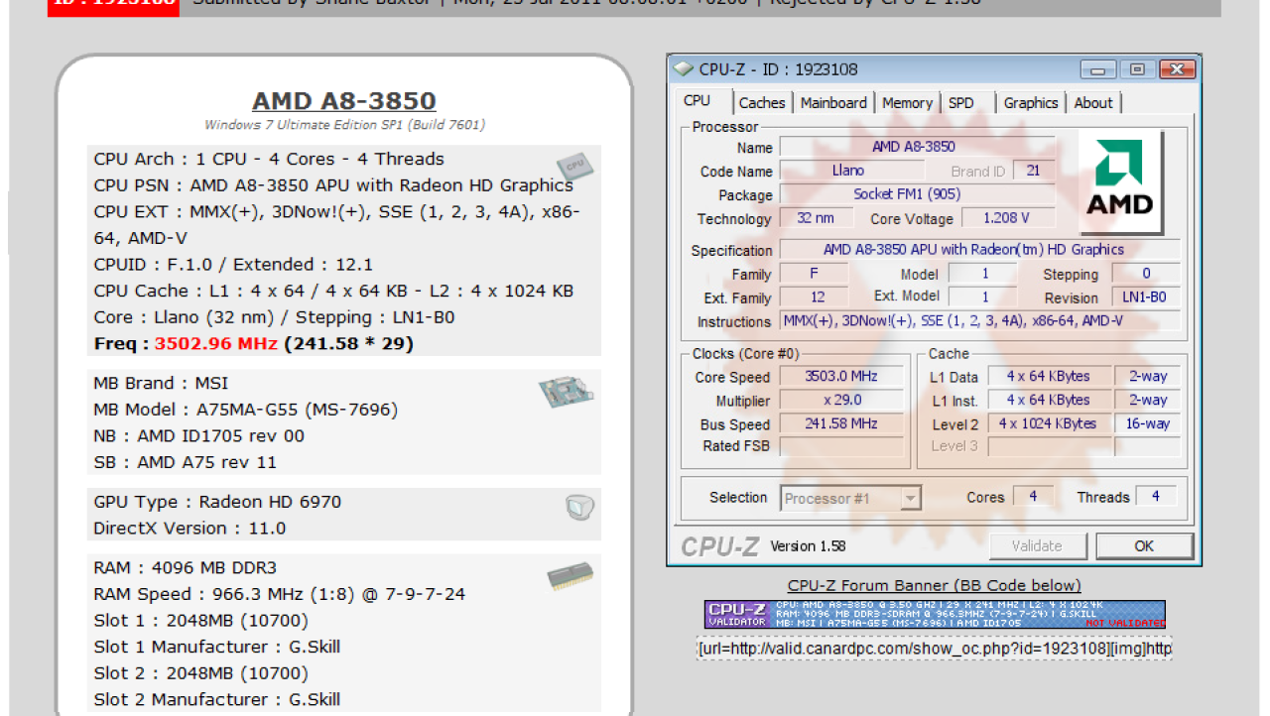Viewport: 1270px width, 716px height.
Task: Click the AMD A8-3850 heading link
Action: (344, 101)
